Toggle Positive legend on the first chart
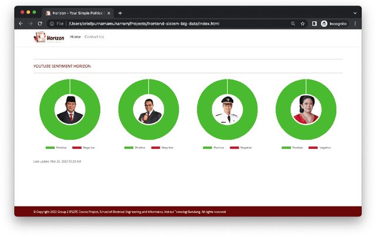This screenshot has height=237, width=376. tap(56, 148)
